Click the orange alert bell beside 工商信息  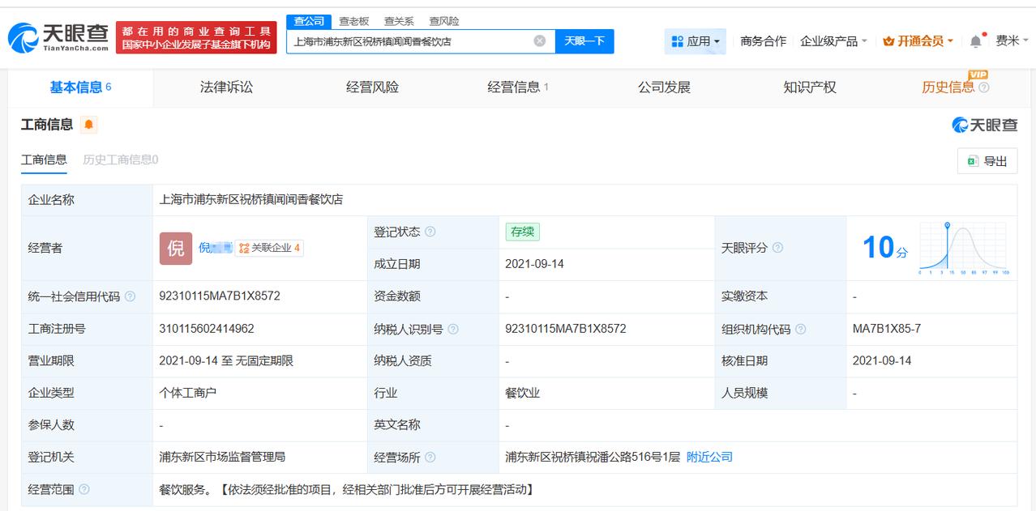pyautogui.click(x=88, y=125)
